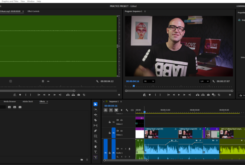Select the Rectangle tool
The height and width of the screenshot is (165, 245).
[96, 136]
